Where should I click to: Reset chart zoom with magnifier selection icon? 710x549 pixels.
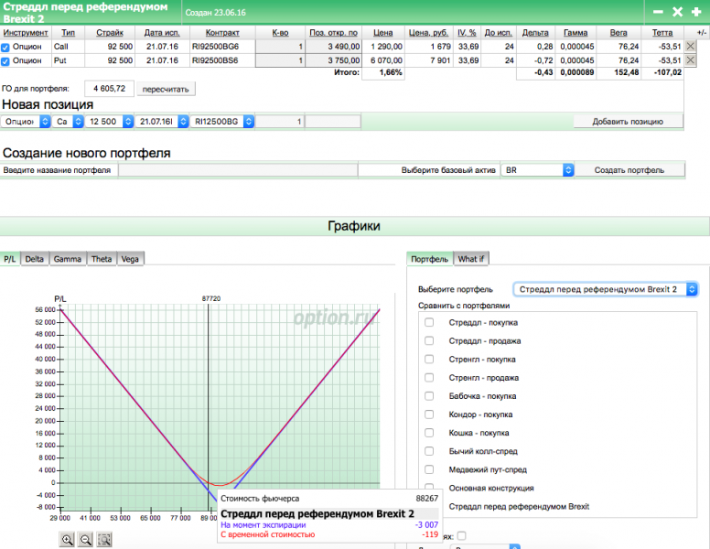click(x=104, y=539)
